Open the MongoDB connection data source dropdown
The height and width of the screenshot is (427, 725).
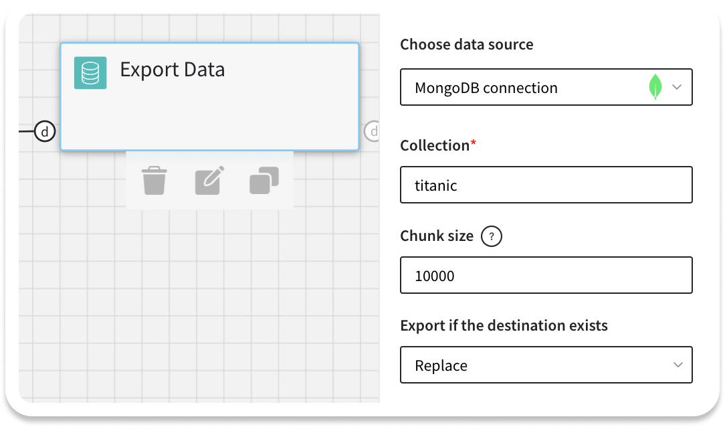tap(546, 87)
